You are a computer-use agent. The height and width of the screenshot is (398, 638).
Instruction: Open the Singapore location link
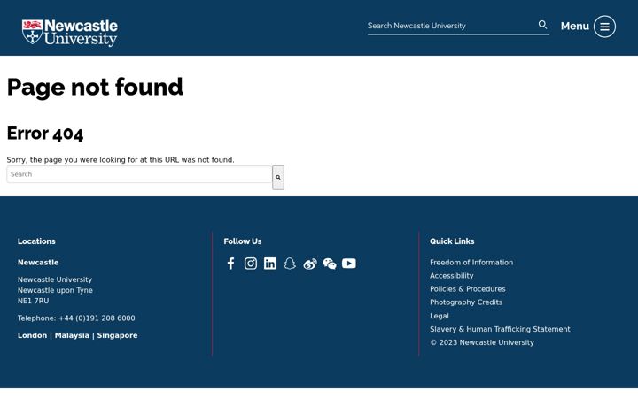117,335
